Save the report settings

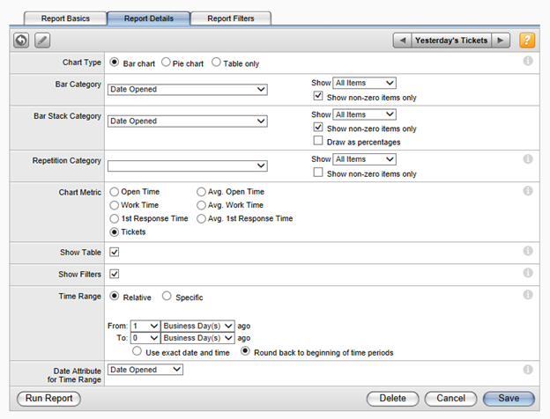point(509,399)
